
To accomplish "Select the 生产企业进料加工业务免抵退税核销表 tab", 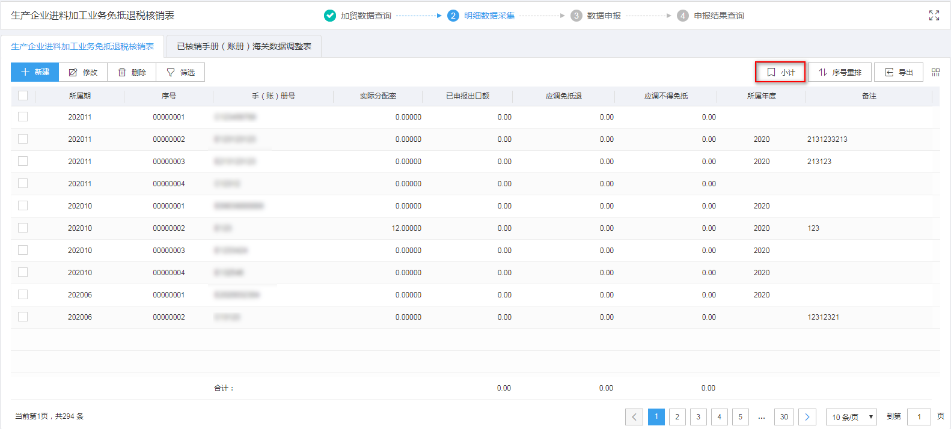I will [82, 46].
